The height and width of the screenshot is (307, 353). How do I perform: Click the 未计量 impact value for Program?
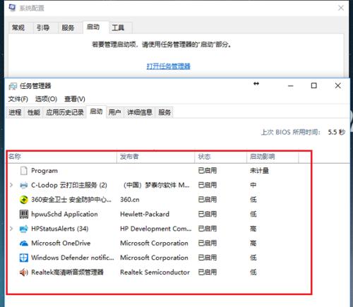point(259,171)
